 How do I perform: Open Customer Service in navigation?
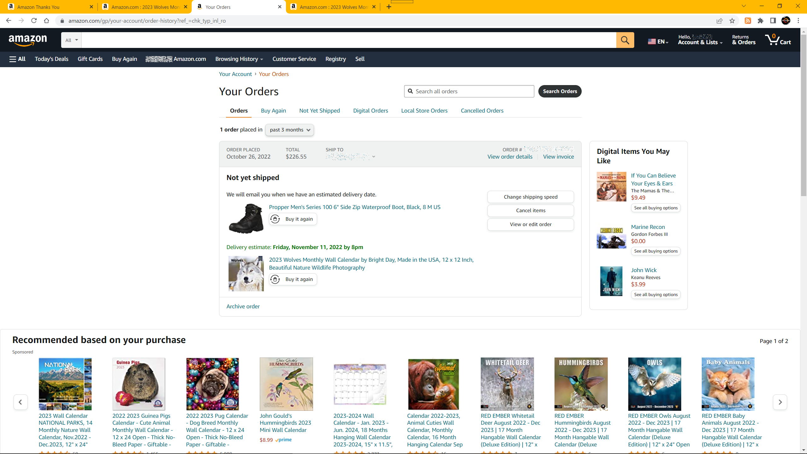coord(294,59)
